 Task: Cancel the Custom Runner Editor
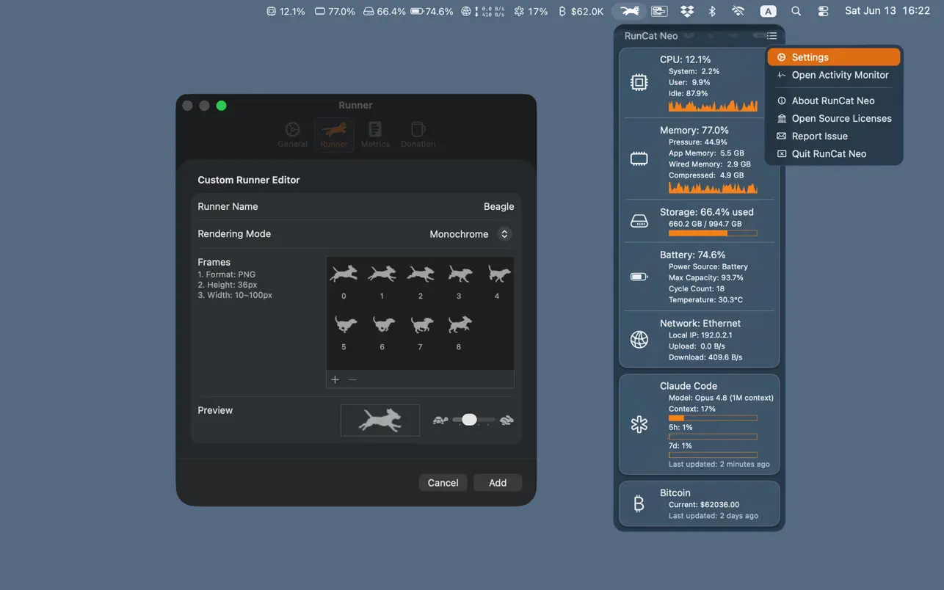[x=443, y=483]
